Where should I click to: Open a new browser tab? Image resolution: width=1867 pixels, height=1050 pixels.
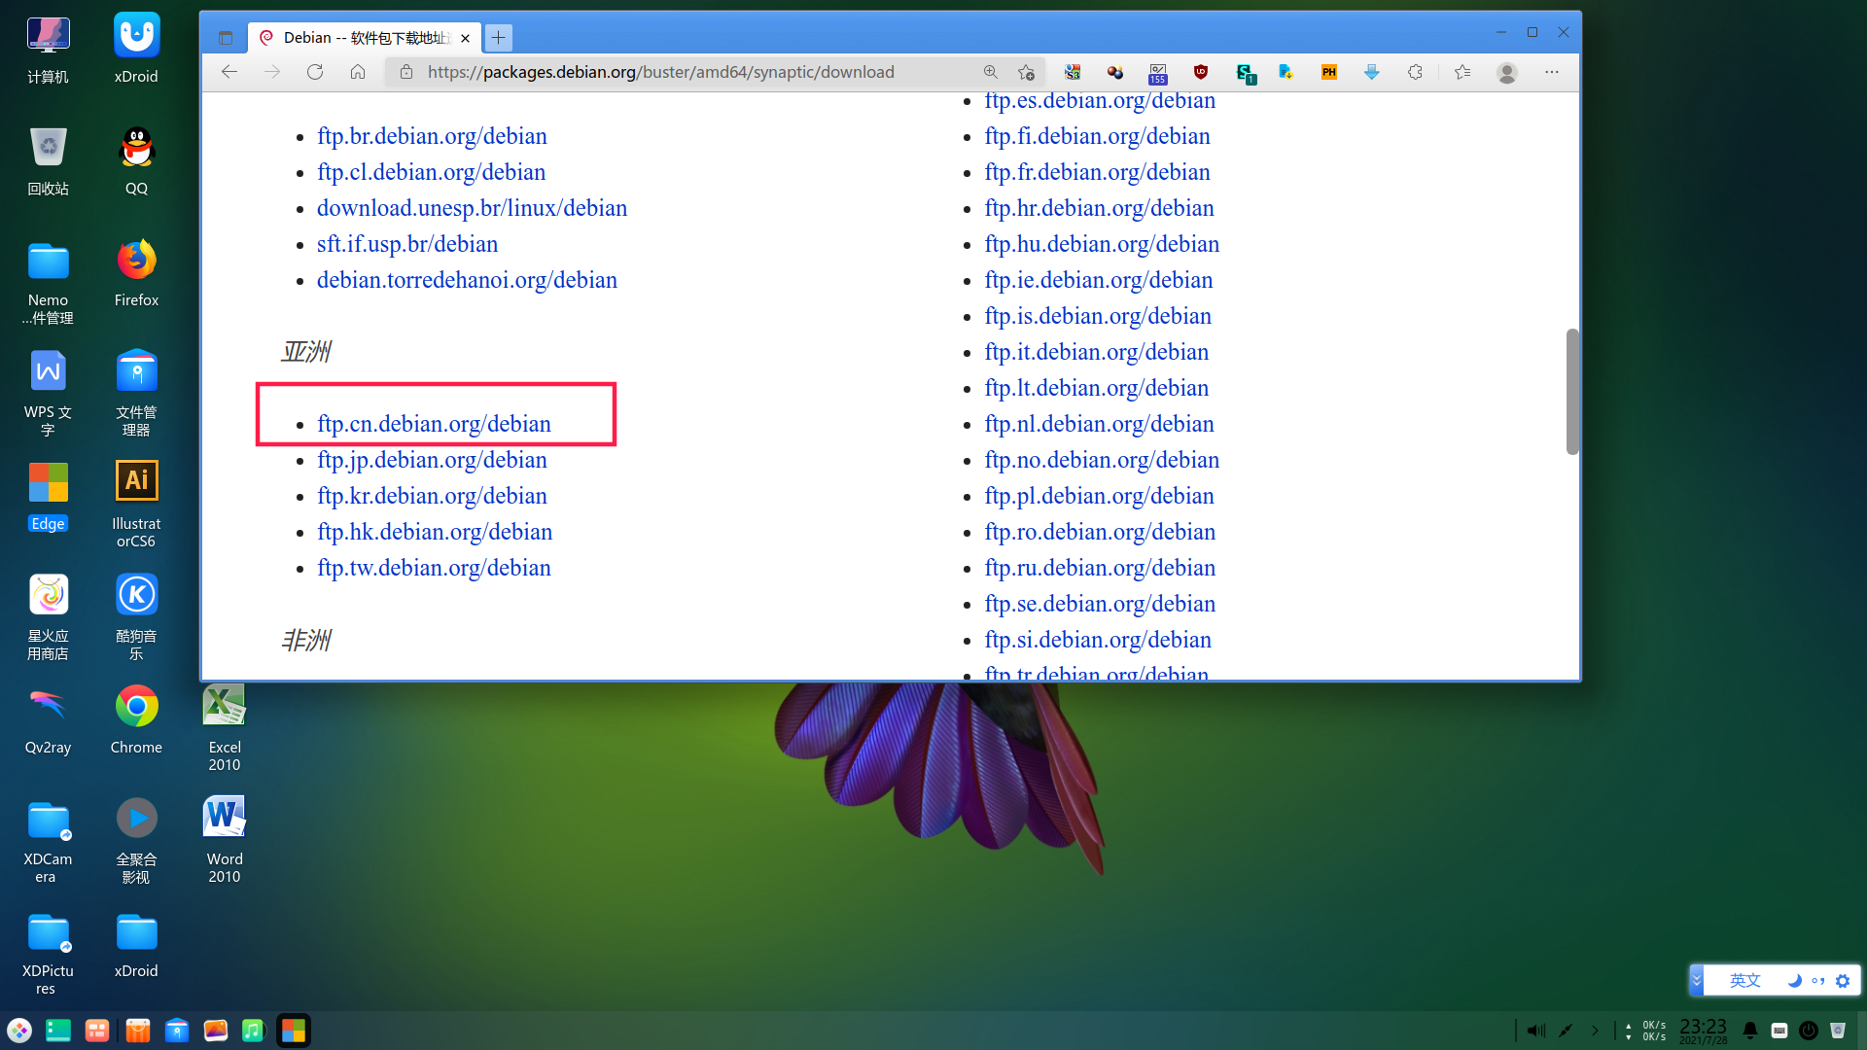[x=498, y=38]
